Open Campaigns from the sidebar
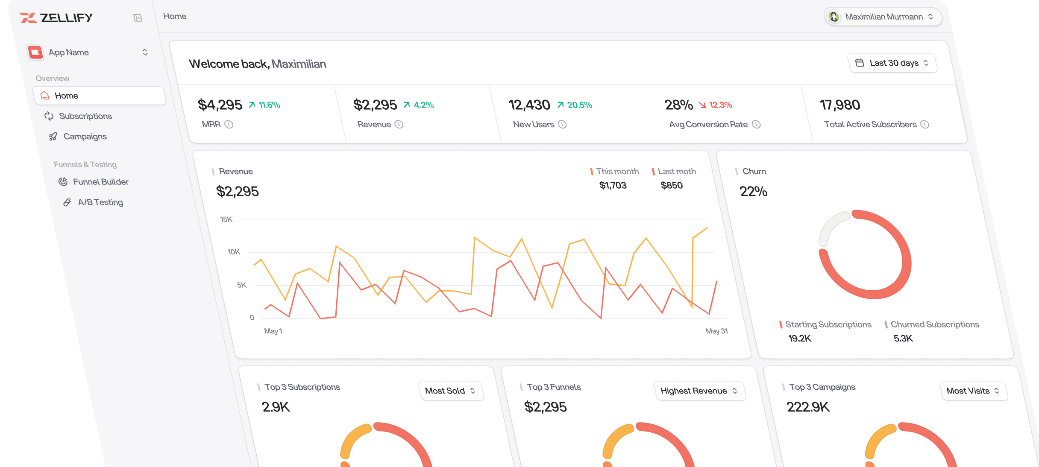 pos(85,137)
